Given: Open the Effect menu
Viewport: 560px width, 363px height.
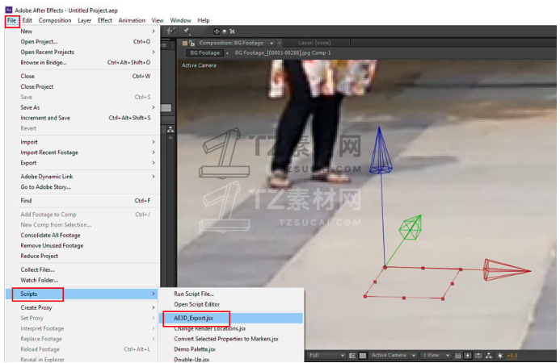Looking at the screenshot, I should (x=105, y=21).
